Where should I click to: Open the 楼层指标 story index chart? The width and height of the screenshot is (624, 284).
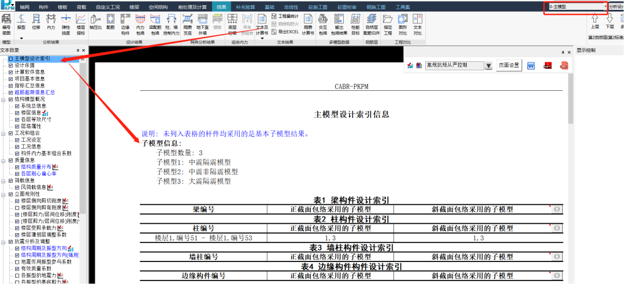[x=81, y=24]
